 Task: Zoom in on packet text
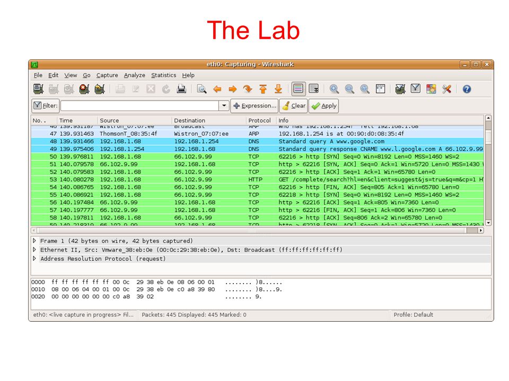334,89
